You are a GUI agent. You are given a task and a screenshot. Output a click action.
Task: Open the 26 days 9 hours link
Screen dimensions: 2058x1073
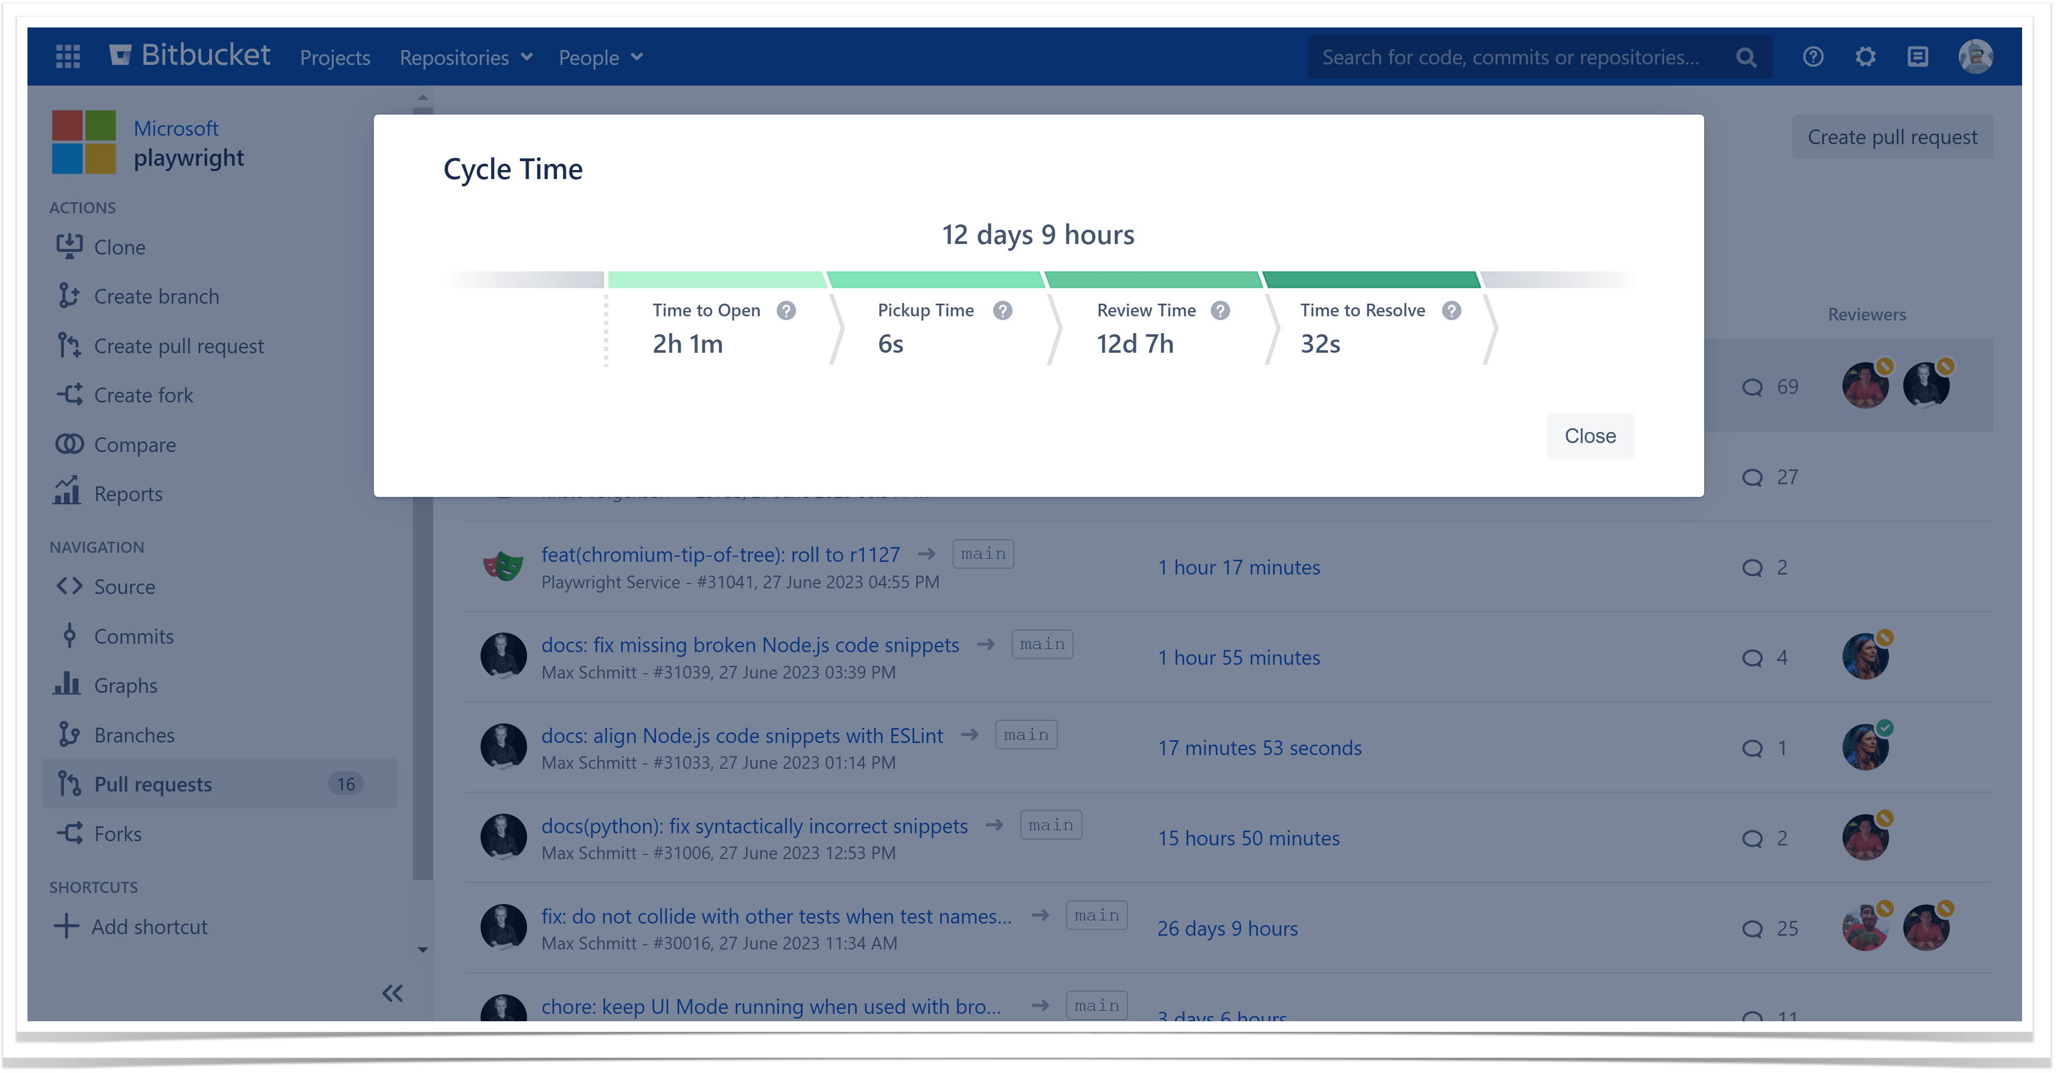pos(1227,928)
